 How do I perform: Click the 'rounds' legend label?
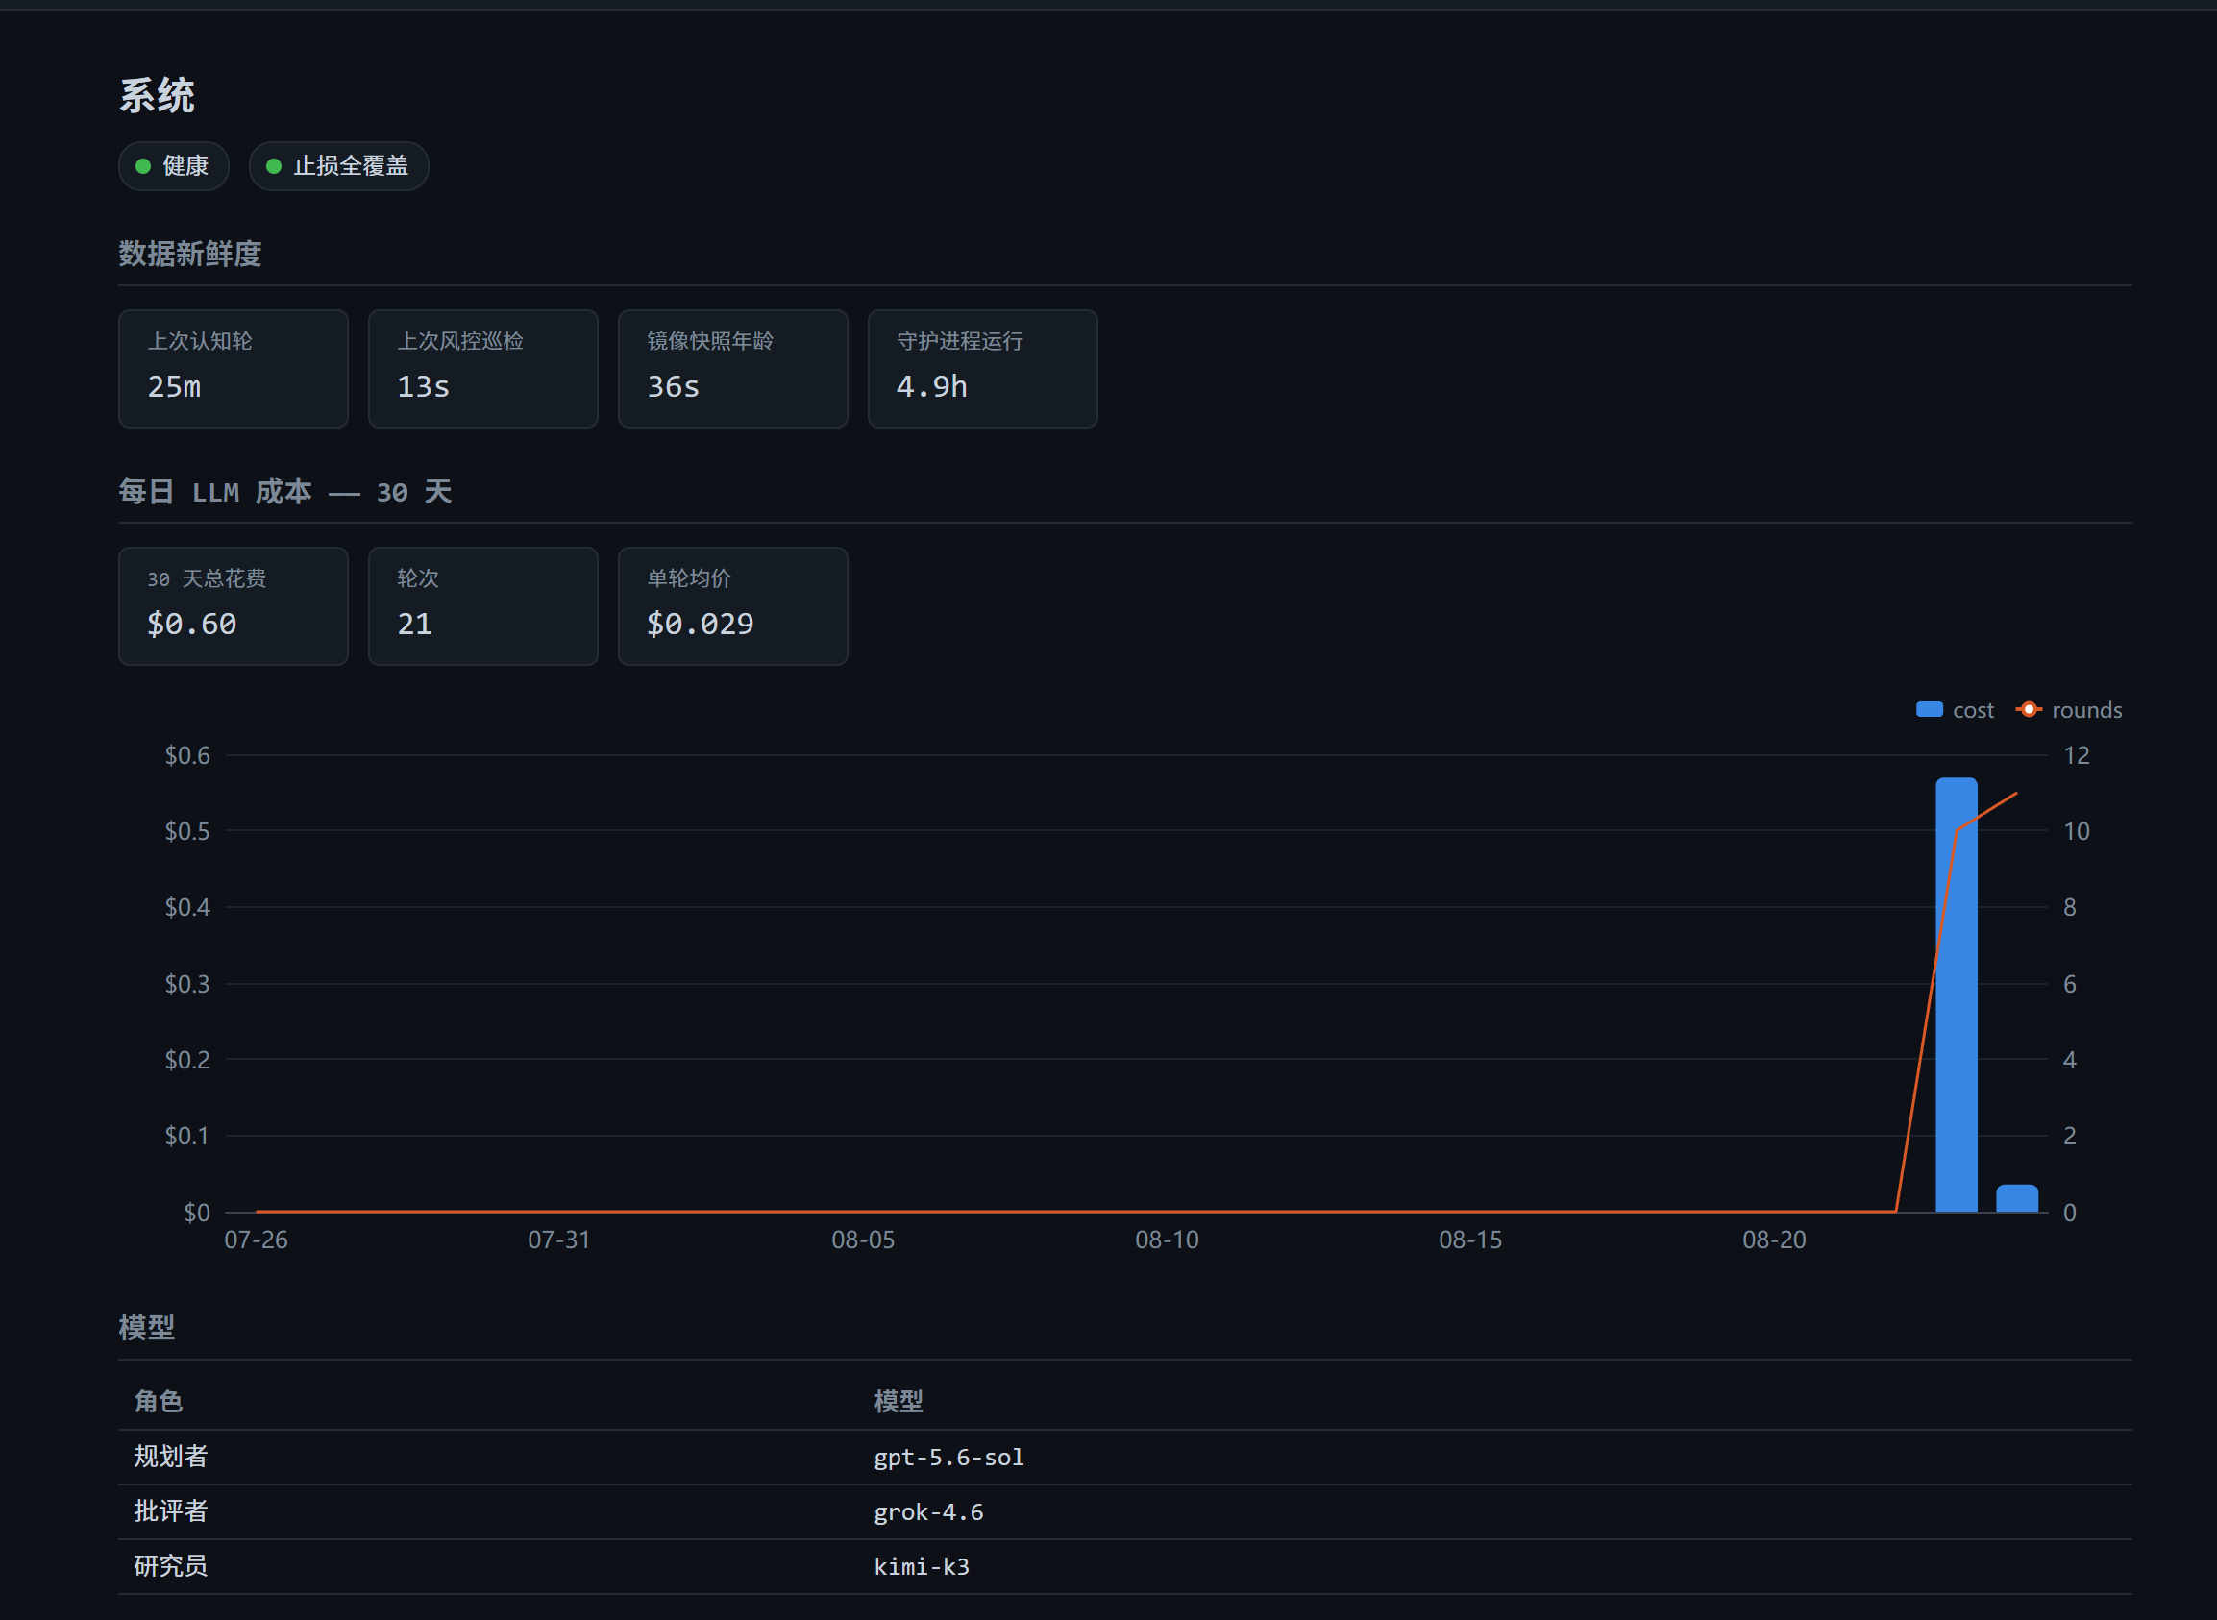point(2086,710)
